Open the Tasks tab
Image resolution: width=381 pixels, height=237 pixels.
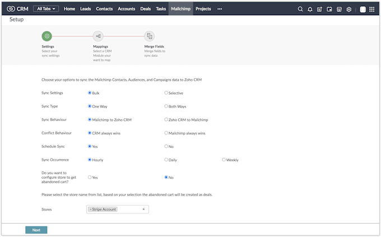[x=161, y=9]
